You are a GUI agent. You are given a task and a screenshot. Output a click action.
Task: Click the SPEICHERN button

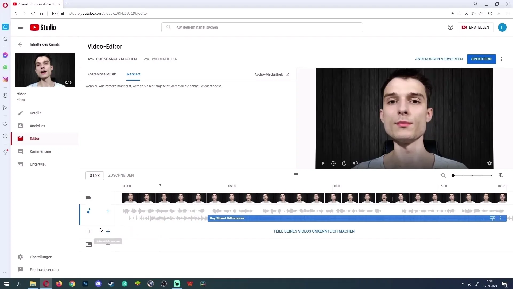tap(481, 59)
